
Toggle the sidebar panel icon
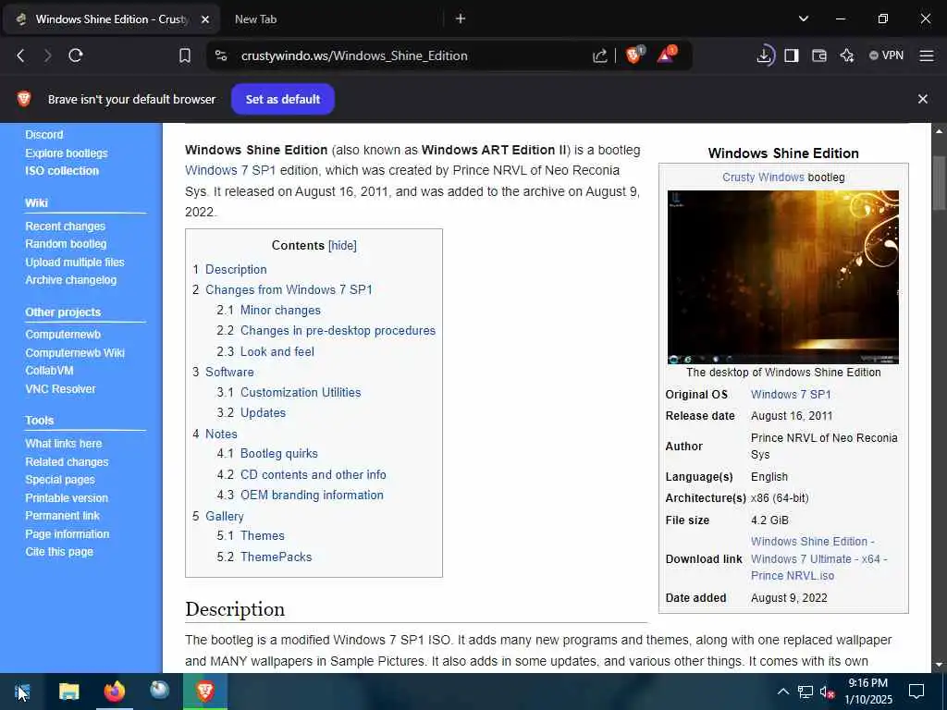coord(792,55)
